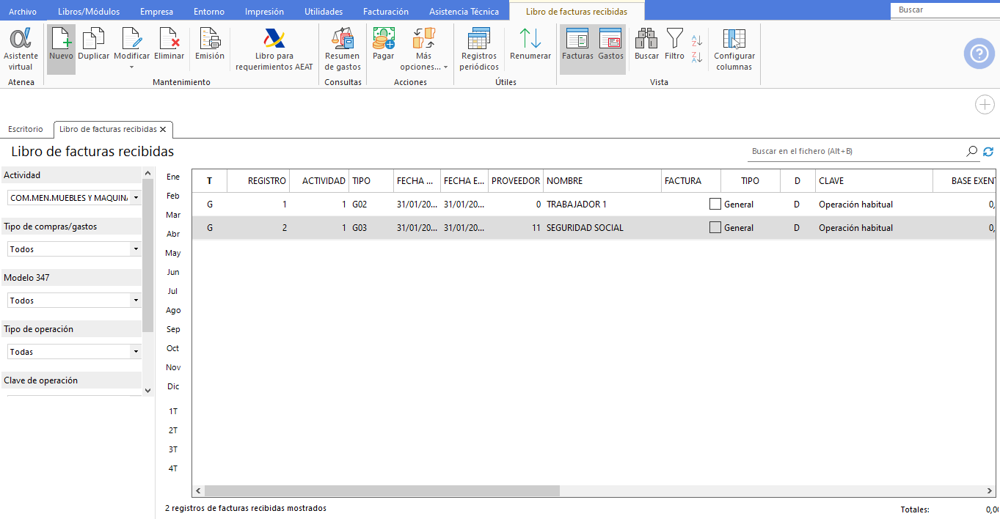This screenshot has width=1000, height=519.
Task: Filter by month Oct
Action: point(173,348)
